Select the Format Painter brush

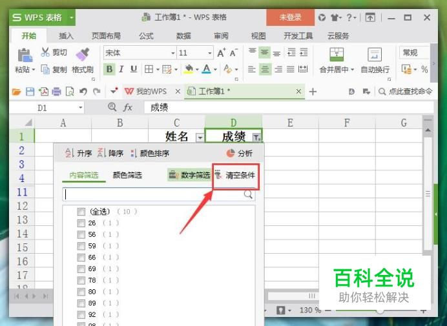pos(83,54)
